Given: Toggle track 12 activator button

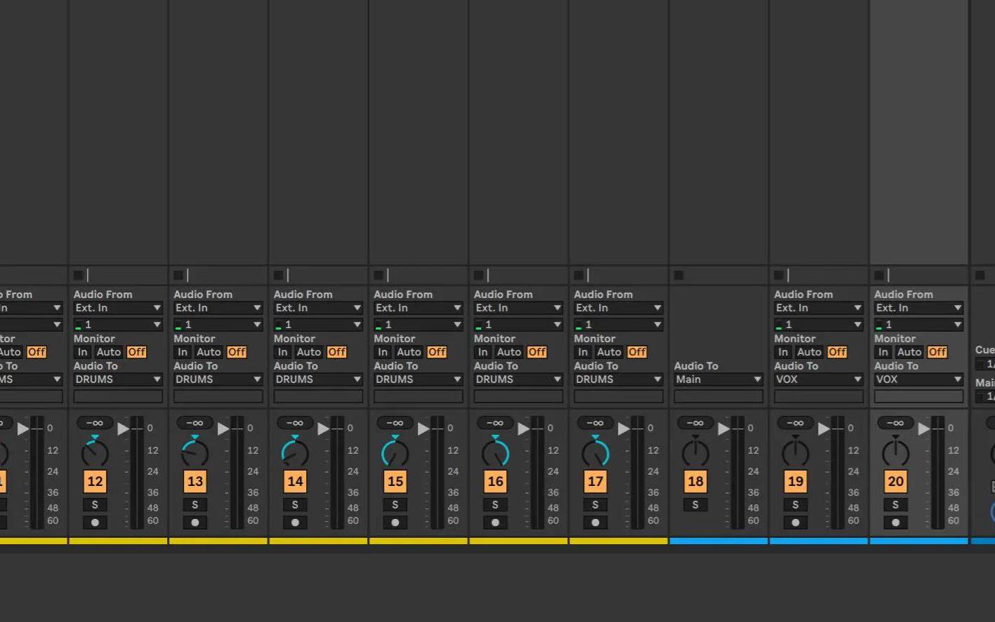Looking at the screenshot, I should pos(95,482).
